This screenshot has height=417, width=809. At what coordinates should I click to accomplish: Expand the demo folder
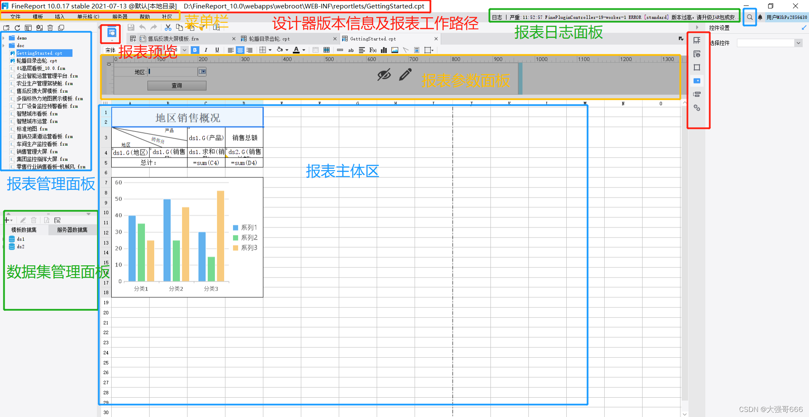pos(3,38)
